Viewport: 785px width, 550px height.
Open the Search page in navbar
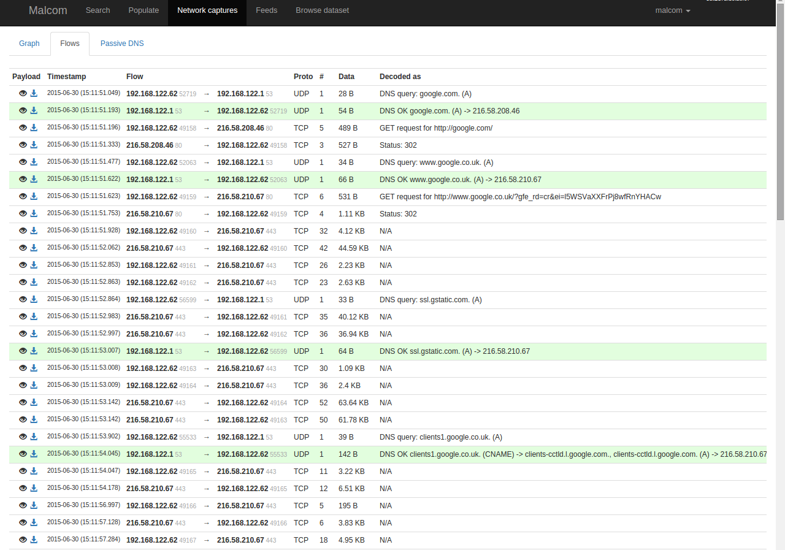(98, 10)
